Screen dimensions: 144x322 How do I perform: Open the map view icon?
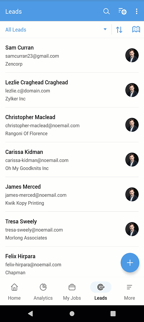click(136, 29)
